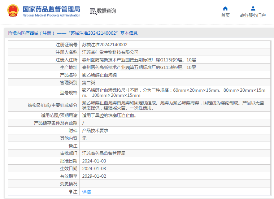Open the 详情 link
Viewport: 274px width, 199px height.
click(x=87, y=192)
